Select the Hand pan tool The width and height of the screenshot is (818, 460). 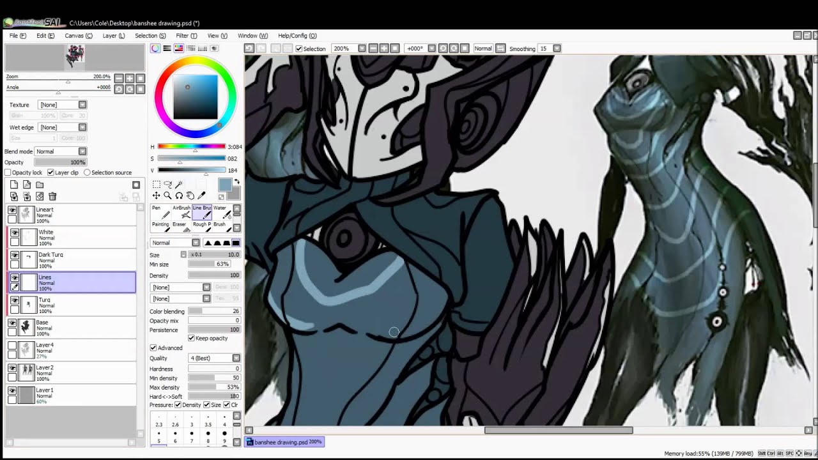coord(190,195)
